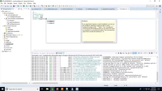
Task: Switch to the User.java editor tab
Action: (79, 9)
